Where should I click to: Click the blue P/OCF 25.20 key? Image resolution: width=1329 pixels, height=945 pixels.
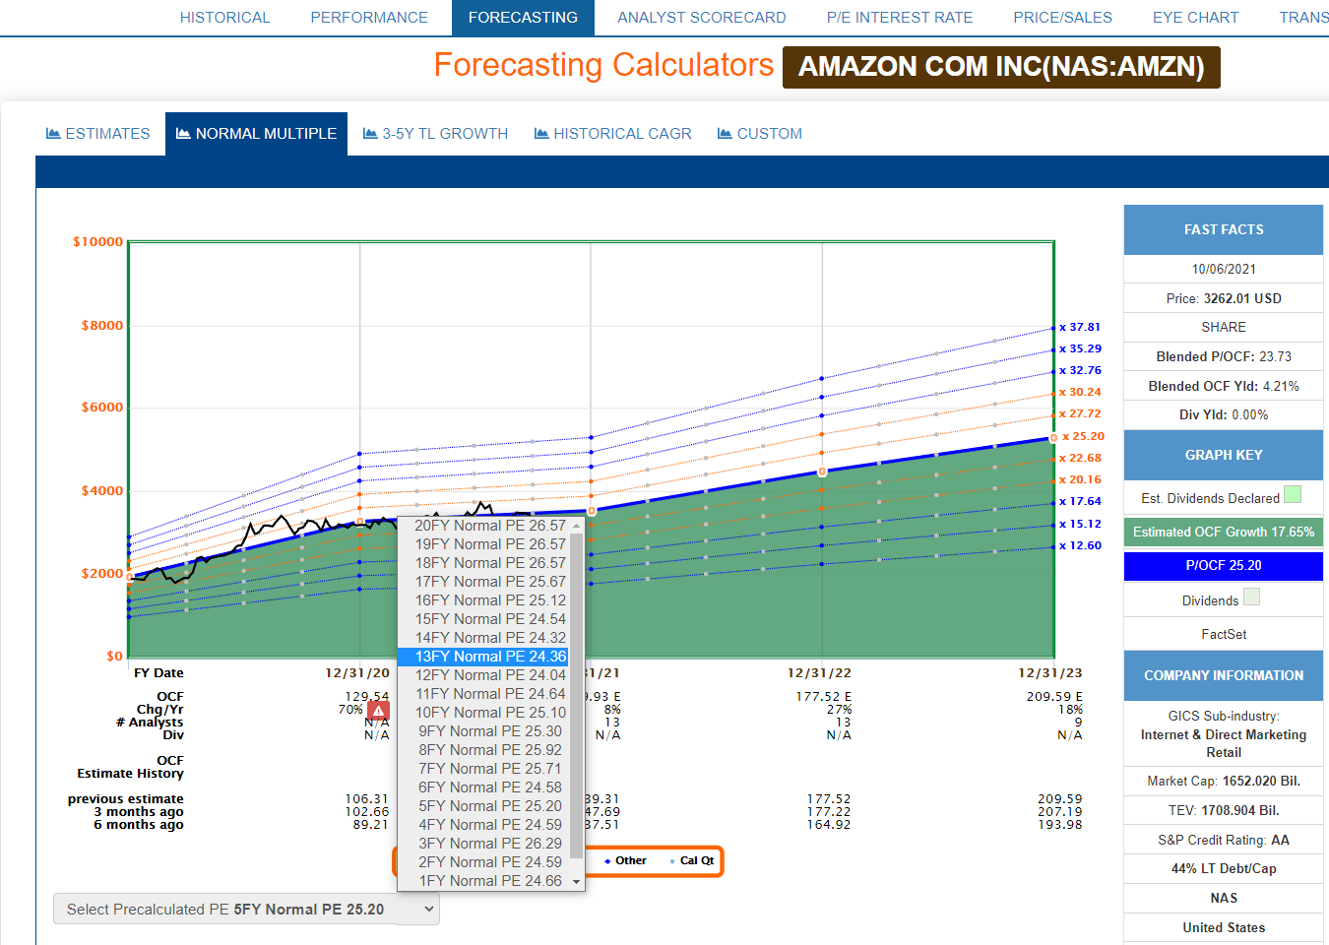coord(1224,566)
